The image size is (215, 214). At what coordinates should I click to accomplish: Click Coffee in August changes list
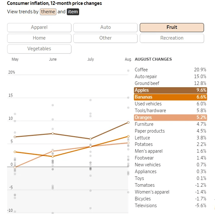click(170, 70)
